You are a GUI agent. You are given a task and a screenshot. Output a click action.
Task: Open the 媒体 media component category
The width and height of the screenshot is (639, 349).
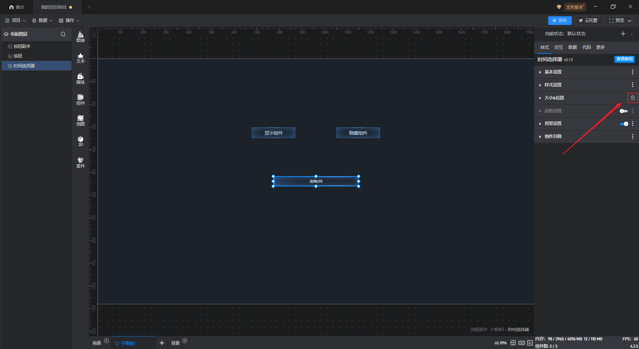81,79
